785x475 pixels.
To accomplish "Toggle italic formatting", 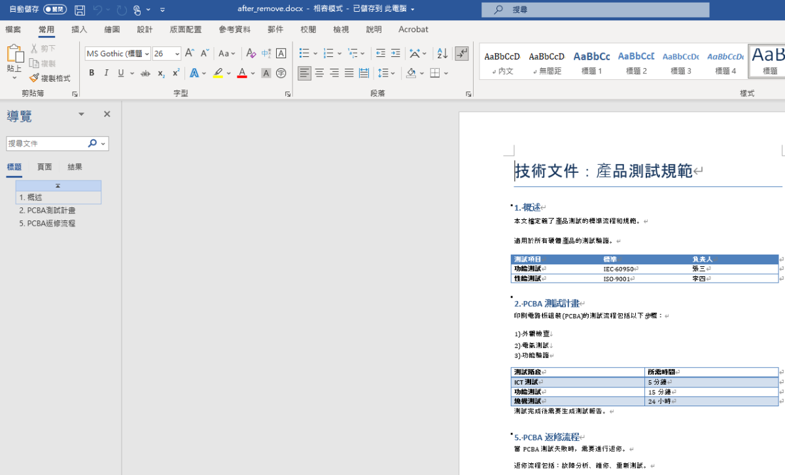I will 107,73.
